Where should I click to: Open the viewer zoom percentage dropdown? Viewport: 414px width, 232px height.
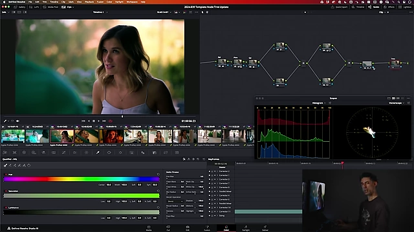pos(6,12)
